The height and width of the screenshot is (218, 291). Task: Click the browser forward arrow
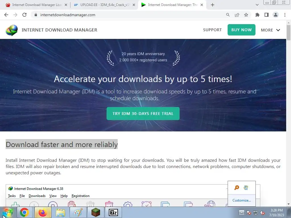coord(15,15)
